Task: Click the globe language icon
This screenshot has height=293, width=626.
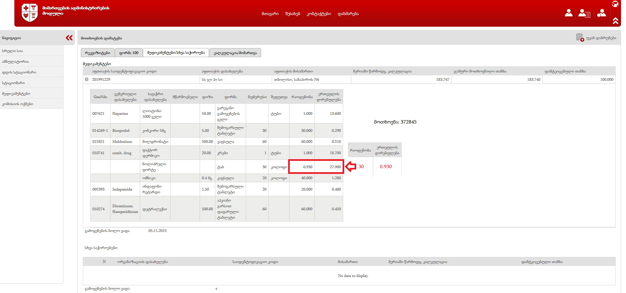Action: click(615, 4)
